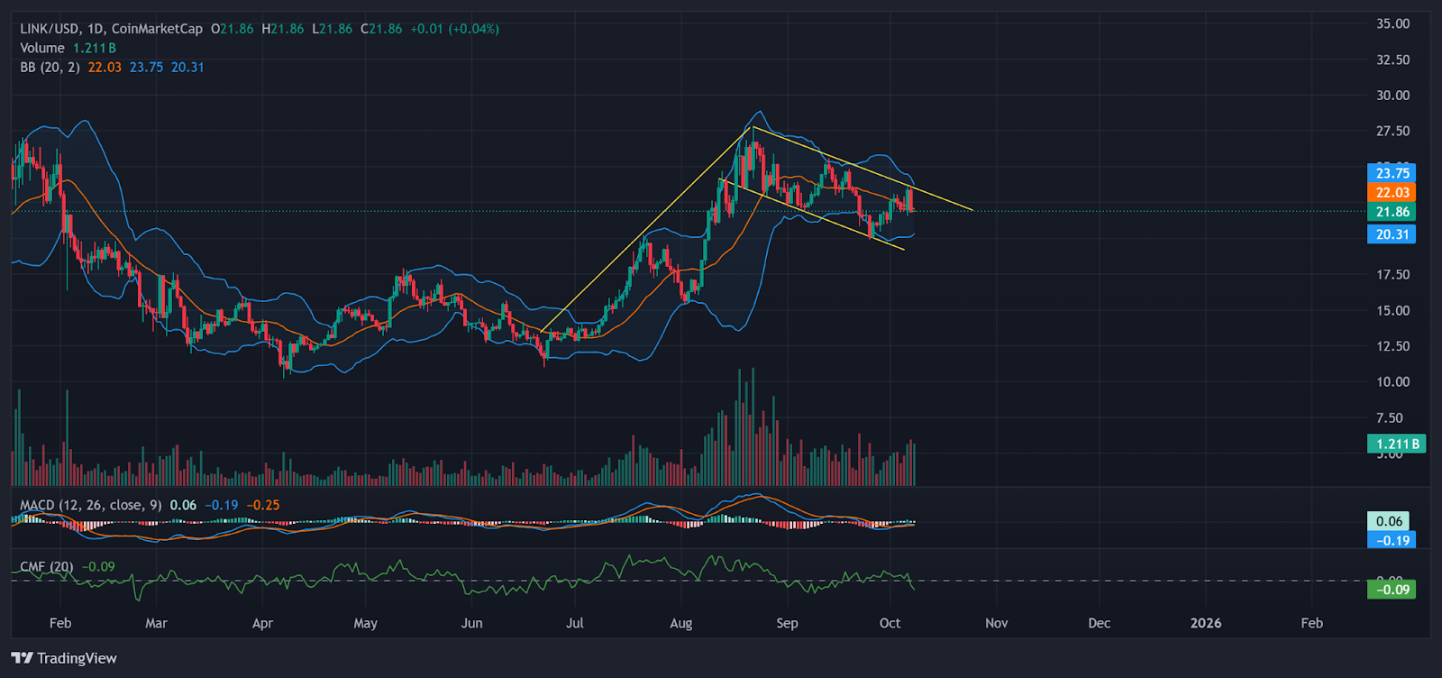Click the 12.50 level on price scale
This screenshot has height=678, width=1442.
tap(1392, 346)
